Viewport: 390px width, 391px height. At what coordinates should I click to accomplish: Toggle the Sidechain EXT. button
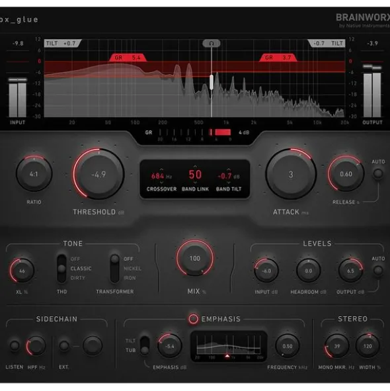(64, 345)
